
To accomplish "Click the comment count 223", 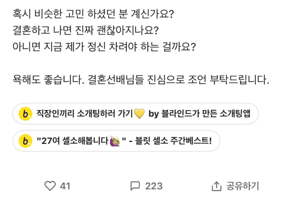I will (154, 186).
